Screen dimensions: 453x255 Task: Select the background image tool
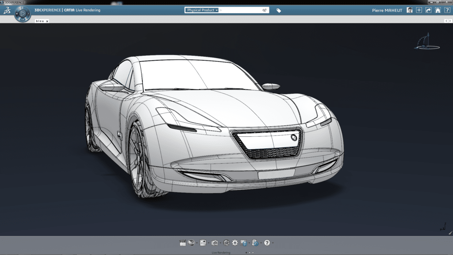pyautogui.click(x=202, y=243)
